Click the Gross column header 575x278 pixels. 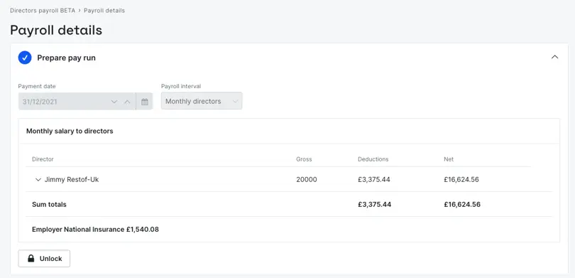click(x=304, y=159)
